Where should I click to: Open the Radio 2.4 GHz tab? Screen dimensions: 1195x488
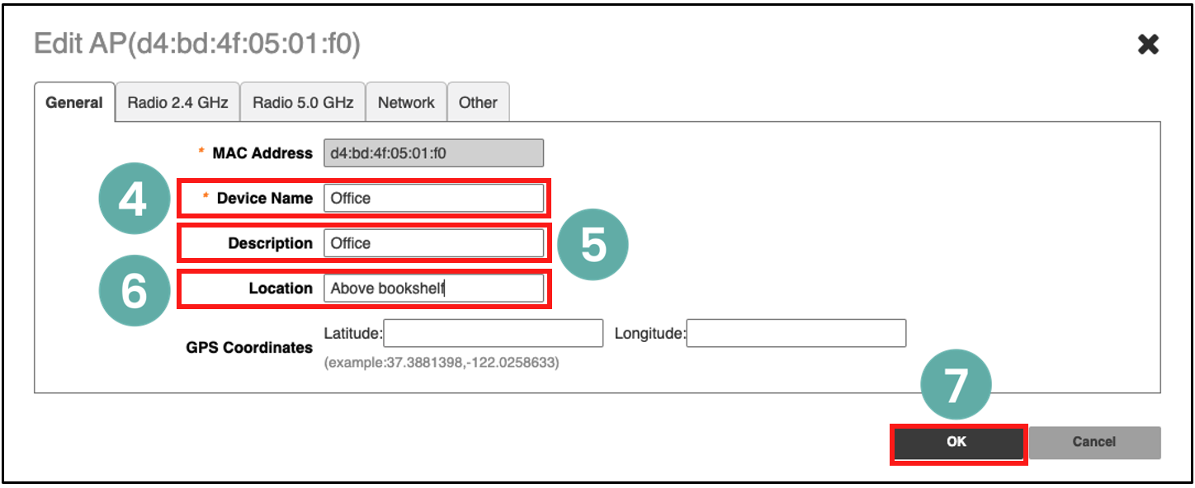point(177,103)
